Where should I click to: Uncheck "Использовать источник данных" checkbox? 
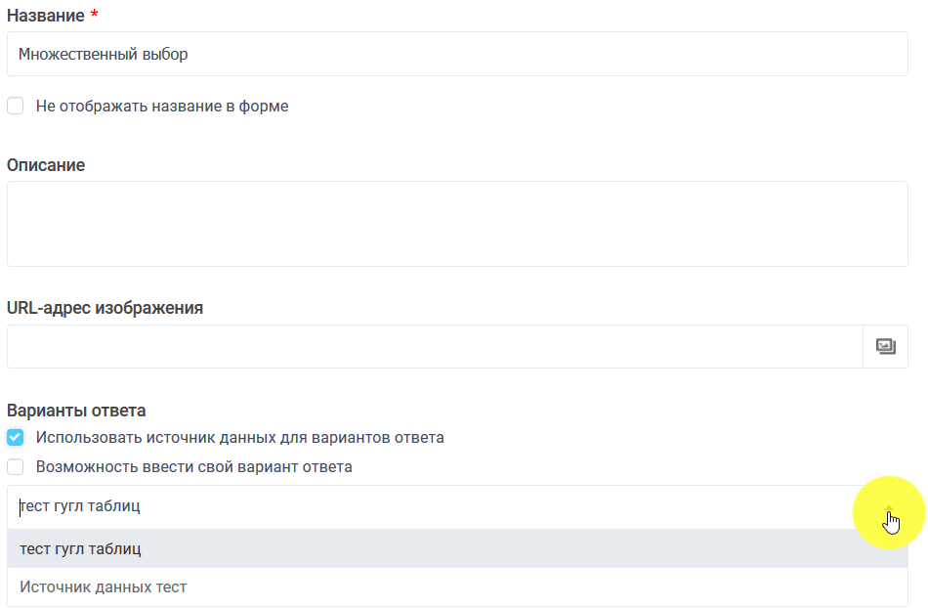tap(16, 438)
